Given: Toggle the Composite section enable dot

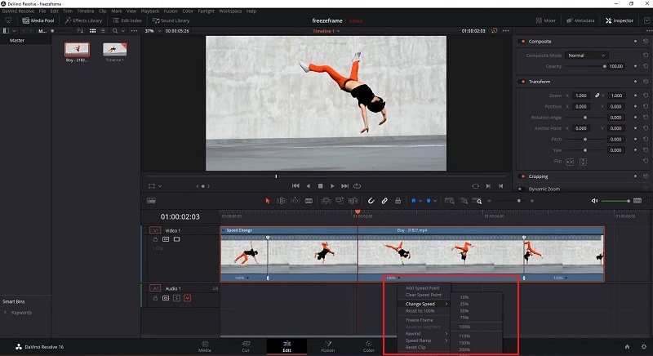Looking at the screenshot, I should coord(522,41).
